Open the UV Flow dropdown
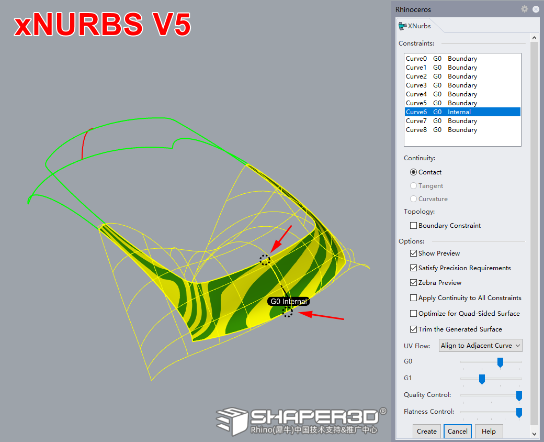This screenshot has width=544, height=442. tap(480, 345)
